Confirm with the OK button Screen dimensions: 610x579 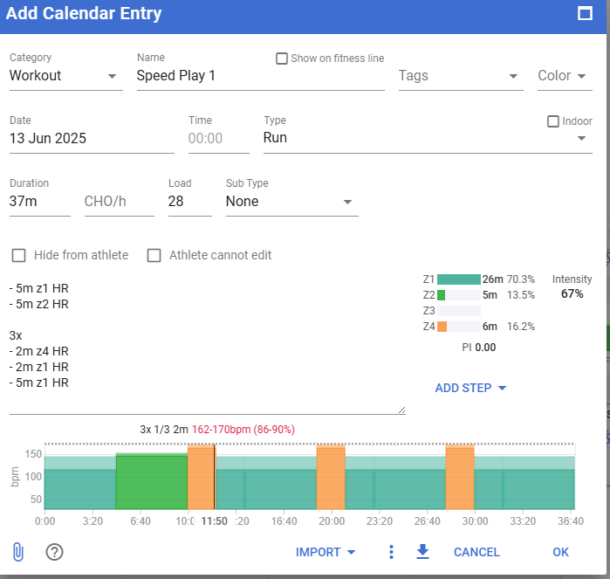point(560,552)
